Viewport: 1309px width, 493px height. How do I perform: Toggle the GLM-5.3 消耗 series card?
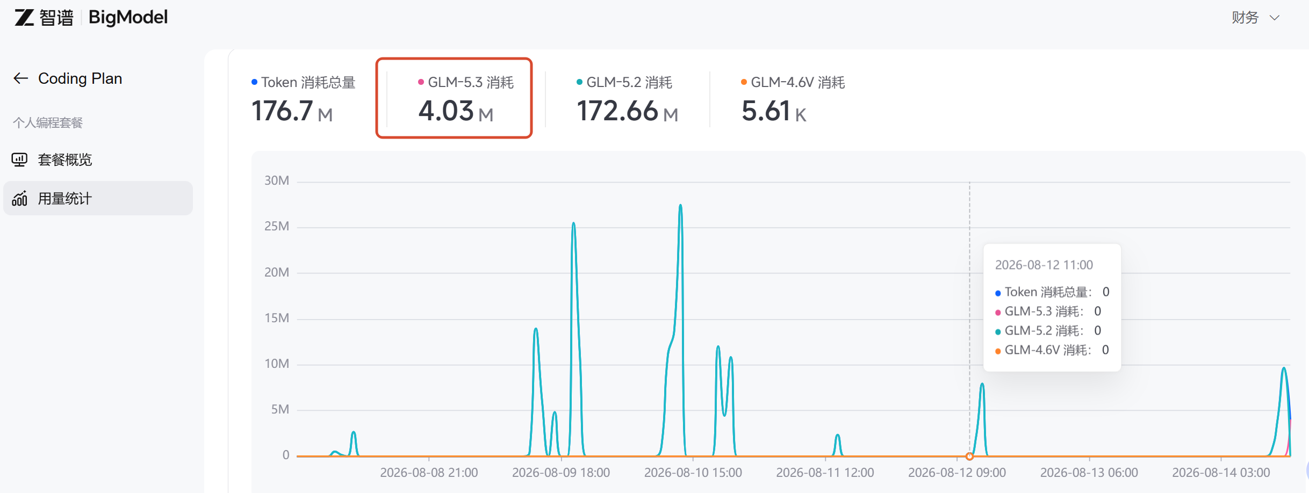(454, 98)
